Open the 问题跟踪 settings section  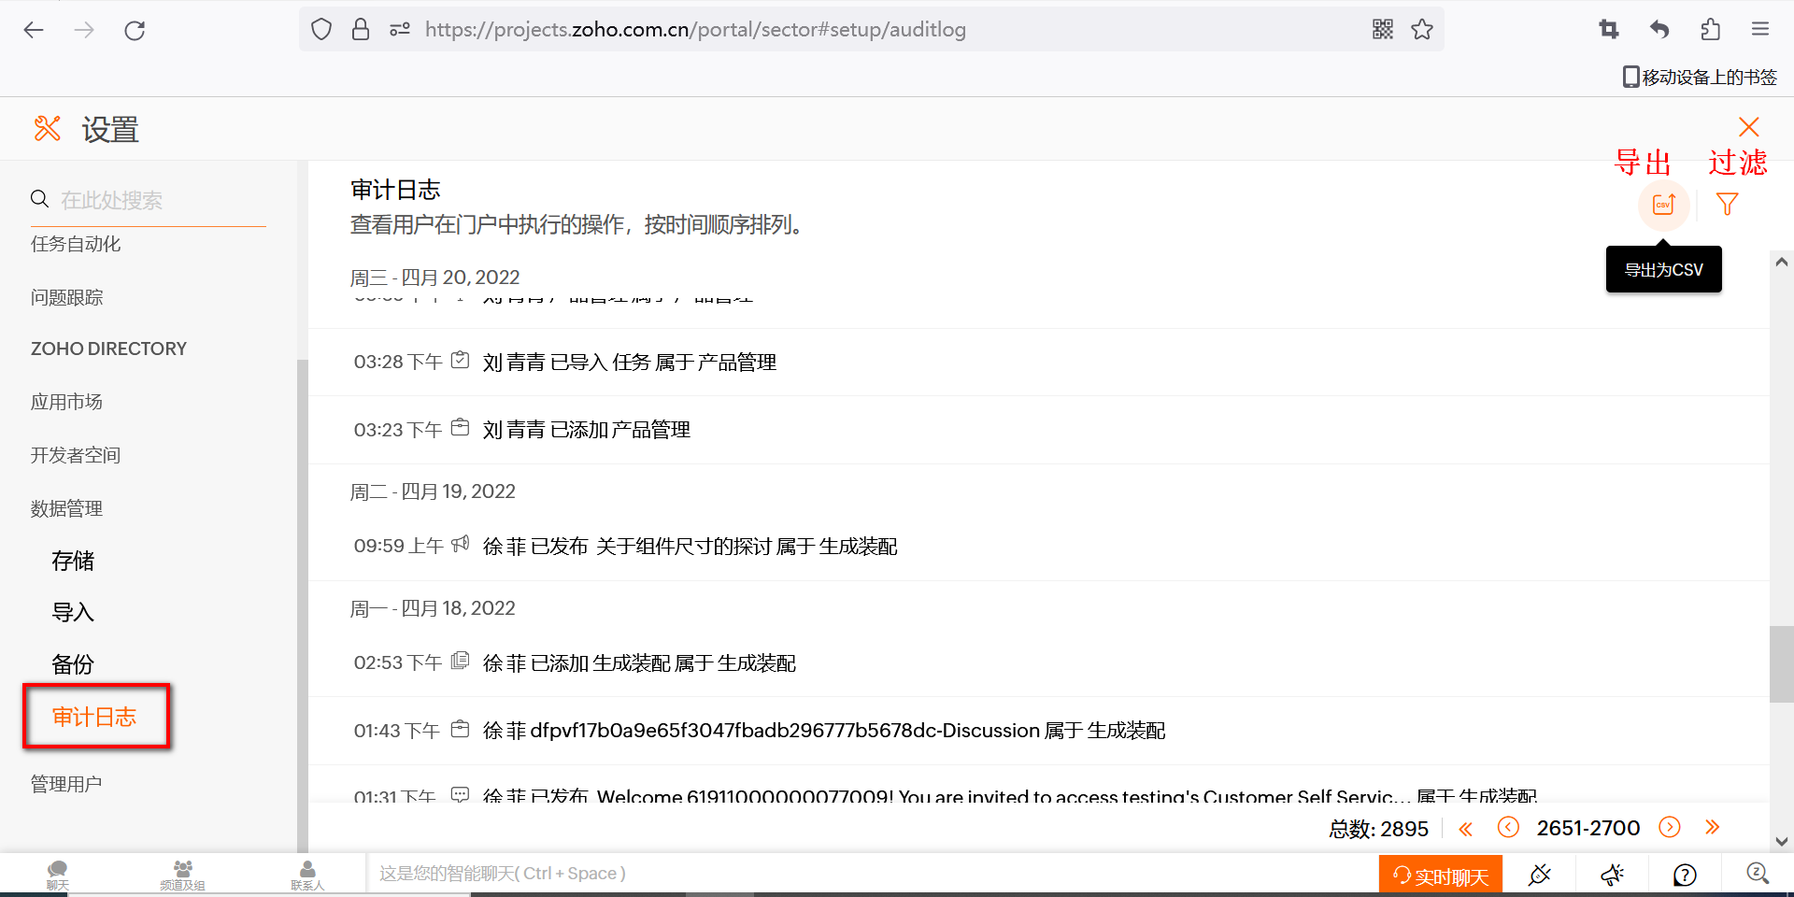pyautogui.click(x=66, y=297)
